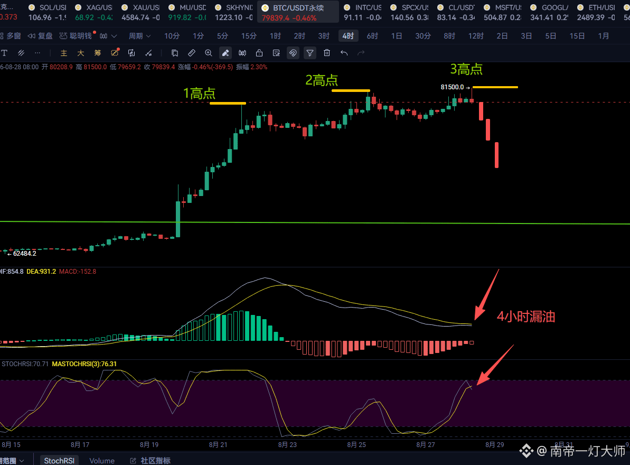Switch to the 30分 timeframe
The height and width of the screenshot is (465, 630).
[x=422, y=36]
